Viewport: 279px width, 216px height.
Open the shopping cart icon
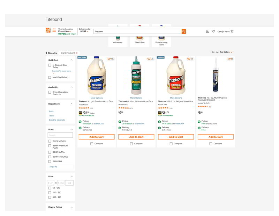(x=232, y=31)
